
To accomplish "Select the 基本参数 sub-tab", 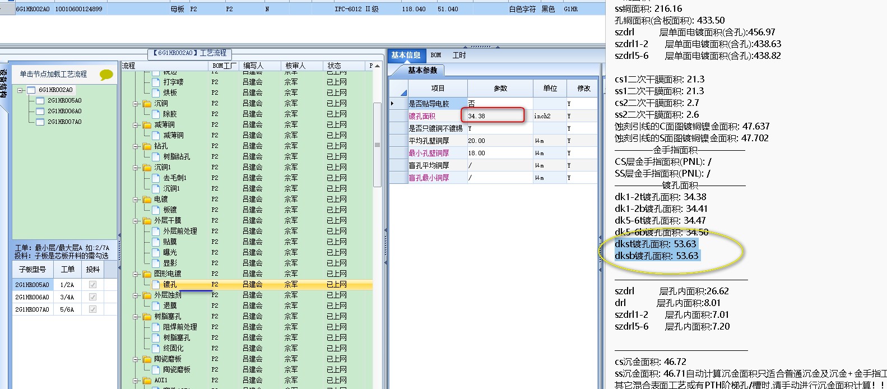I will [422, 70].
